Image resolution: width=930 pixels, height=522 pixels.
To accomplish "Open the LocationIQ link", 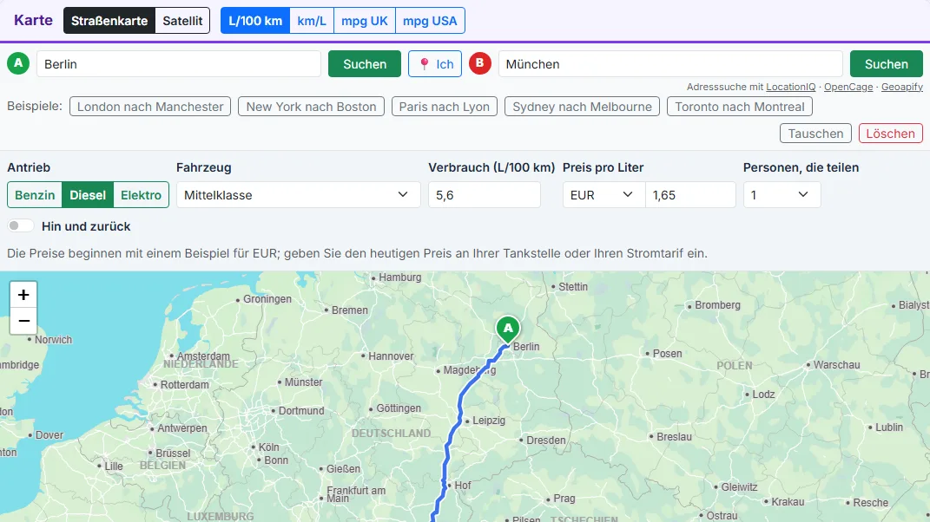I will (x=790, y=87).
